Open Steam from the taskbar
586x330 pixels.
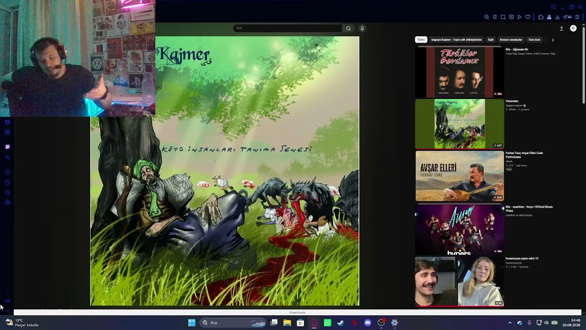[341, 323]
